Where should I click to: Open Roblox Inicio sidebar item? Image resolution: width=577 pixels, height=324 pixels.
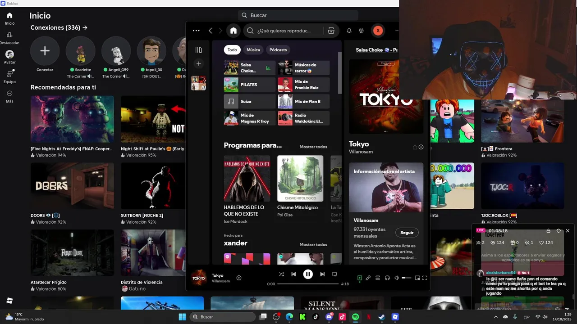click(9, 18)
